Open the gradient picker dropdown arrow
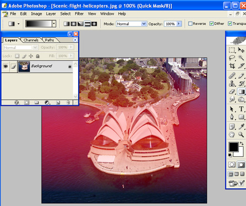246x206 pixels. [54, 24]
